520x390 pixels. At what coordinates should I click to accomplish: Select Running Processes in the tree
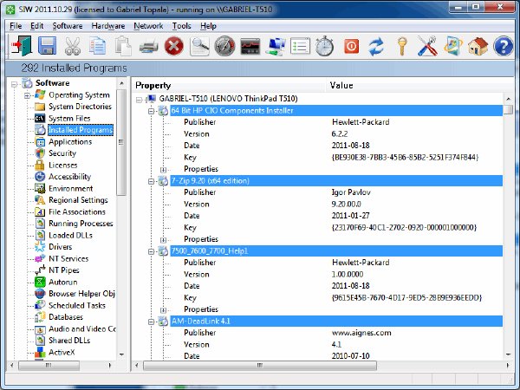click(81, 224)
